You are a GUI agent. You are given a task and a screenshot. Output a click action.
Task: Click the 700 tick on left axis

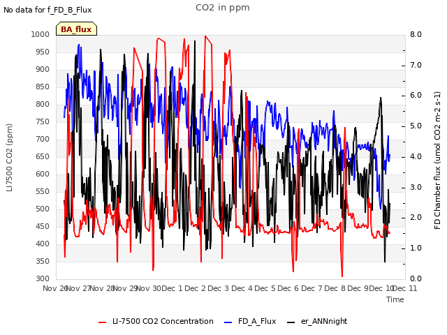click(43, 140)
